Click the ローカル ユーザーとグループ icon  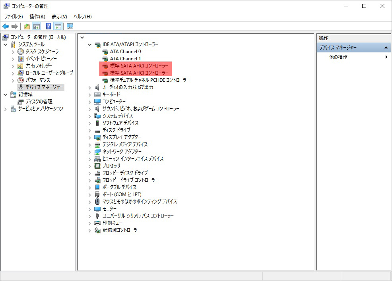click(21, 73)
